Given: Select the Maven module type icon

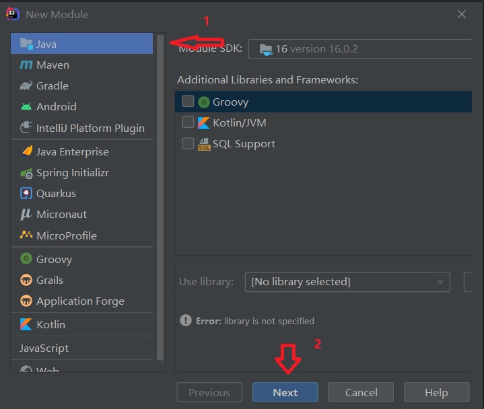Looking at the screenshot, I should (26, 65).
